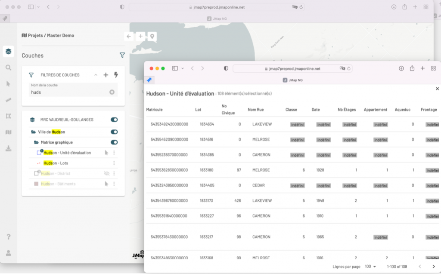
Task: Open options menu for Hudson - Bâtiments
Action: point(114,184)
